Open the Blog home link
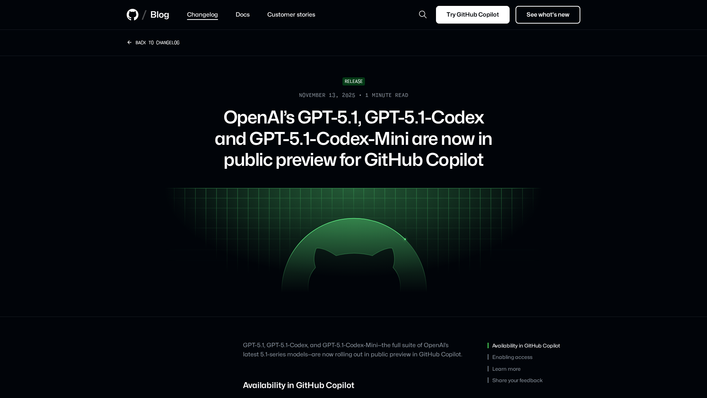Image resolution: width=707 pixels, height=398 pixels. pos(159,15)
